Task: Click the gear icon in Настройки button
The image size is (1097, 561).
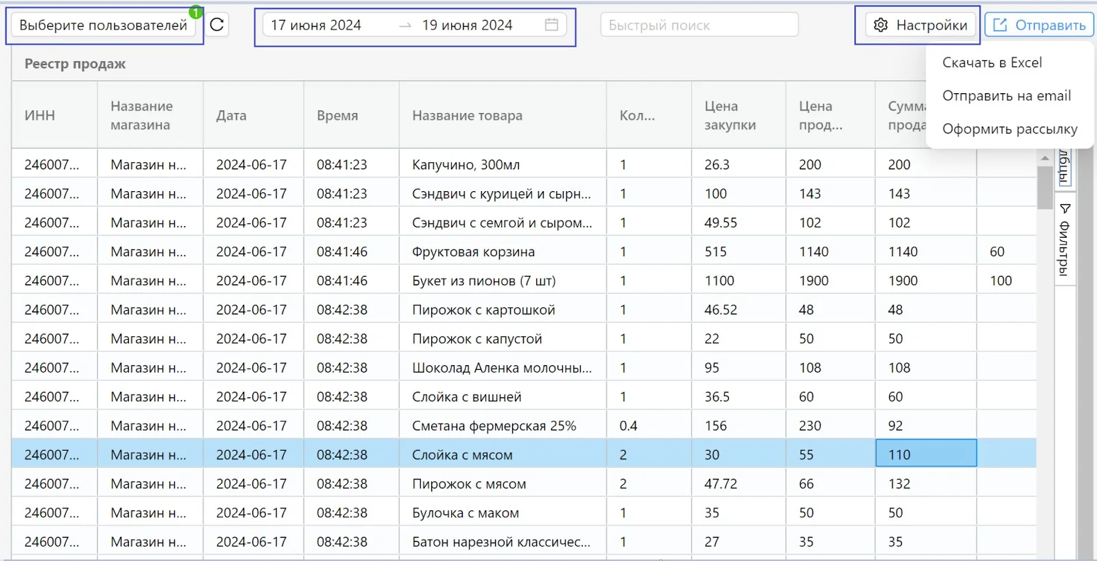Action: pyautogui.click(x=881, y=25)
